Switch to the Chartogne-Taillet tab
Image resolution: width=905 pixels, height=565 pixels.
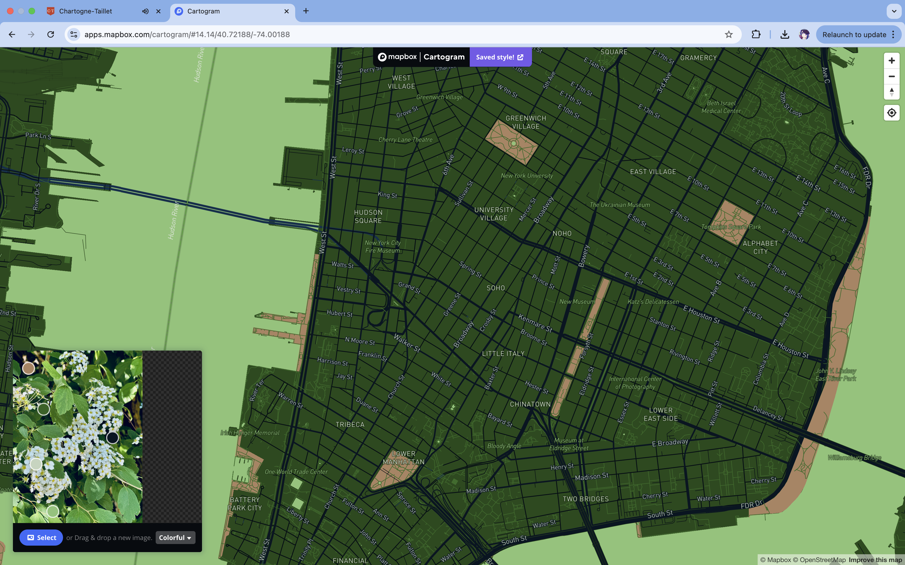click(x=86, y=11)
